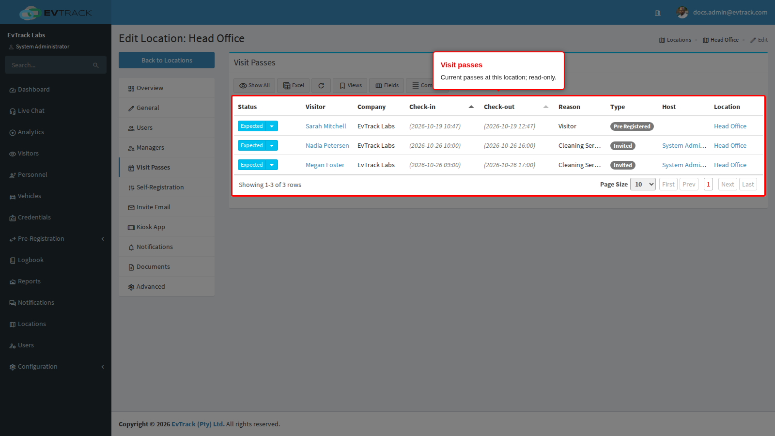Open status dropdown arrow for Sarah Mitchell
Viewport: 775px width, 436px height.
point(272,126)
